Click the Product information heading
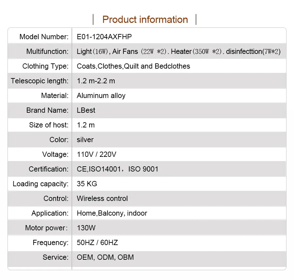 pos(145,20)
